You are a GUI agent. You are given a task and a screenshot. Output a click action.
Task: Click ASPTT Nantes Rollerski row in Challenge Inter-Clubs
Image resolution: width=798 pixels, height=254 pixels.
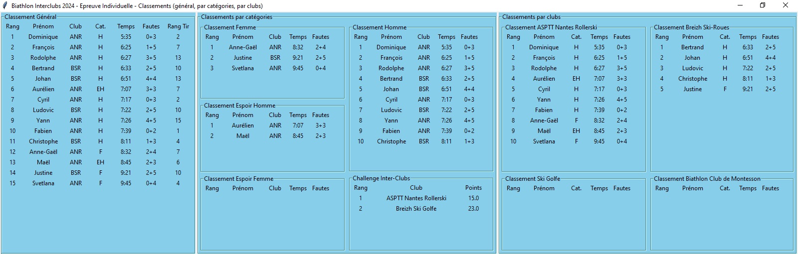[x=416, y=198]
